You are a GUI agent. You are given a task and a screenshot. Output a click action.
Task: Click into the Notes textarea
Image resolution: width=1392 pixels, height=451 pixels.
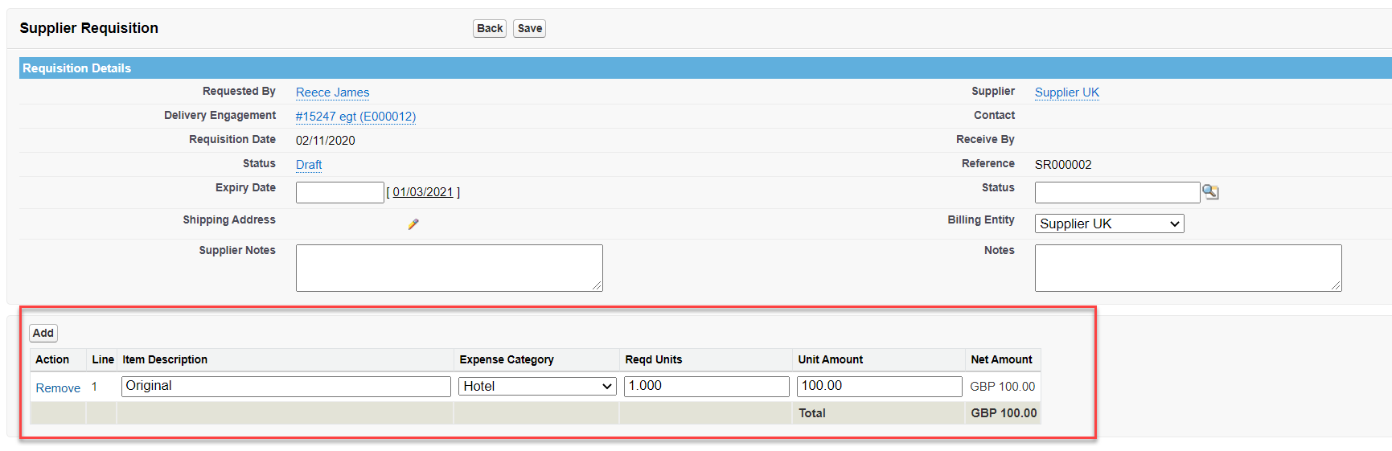tap(1188, 268)
